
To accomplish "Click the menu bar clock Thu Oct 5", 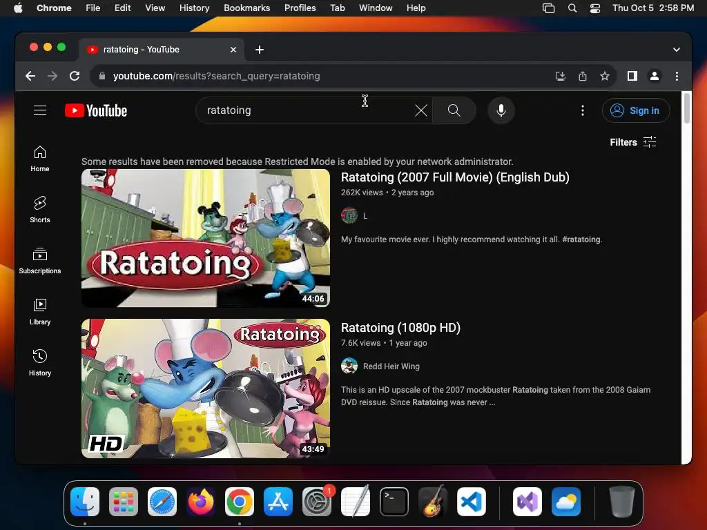I will click(x=653, y=8).
